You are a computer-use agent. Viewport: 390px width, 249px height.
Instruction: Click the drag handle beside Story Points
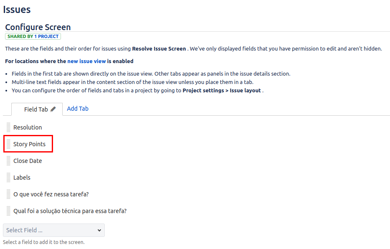(8, 144)
